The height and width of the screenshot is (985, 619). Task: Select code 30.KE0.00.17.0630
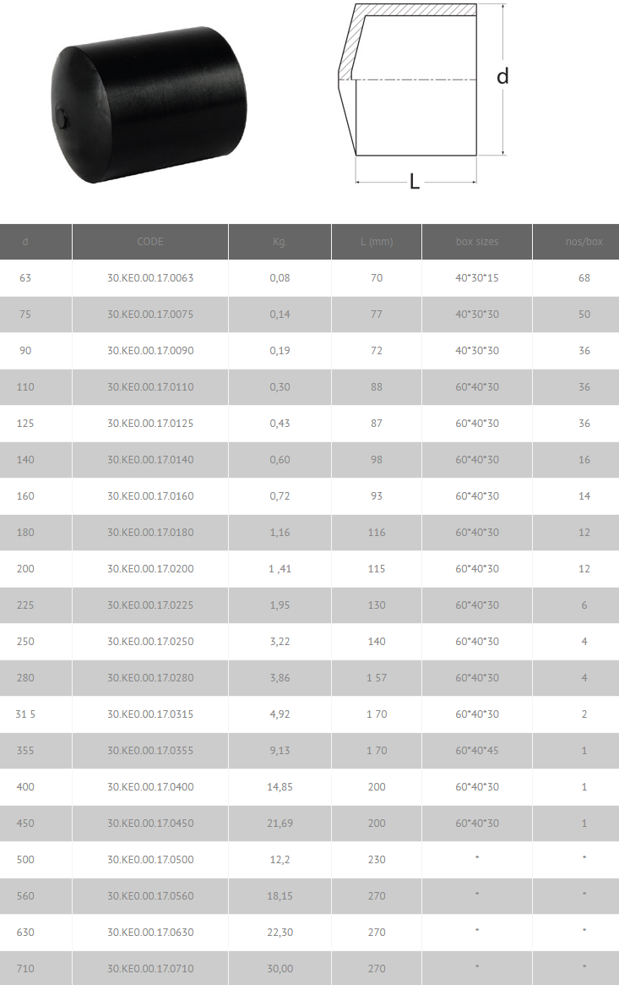click(150, 933)
